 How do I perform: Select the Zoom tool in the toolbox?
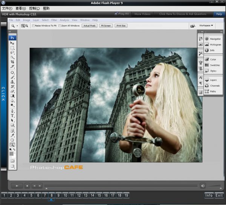(x=12, y=144)
